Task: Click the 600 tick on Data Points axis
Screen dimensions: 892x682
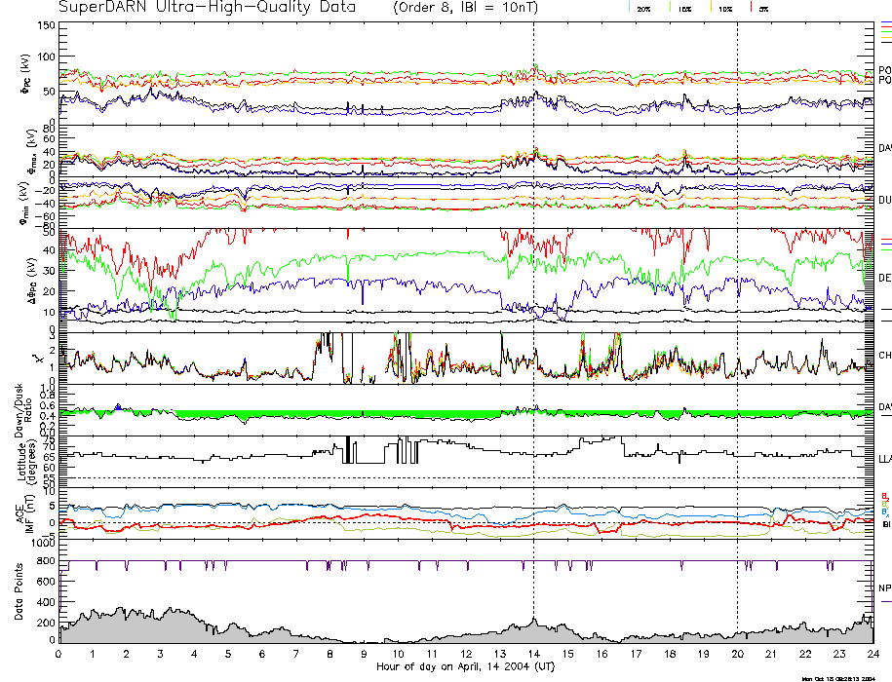Action: coord(47,582)
